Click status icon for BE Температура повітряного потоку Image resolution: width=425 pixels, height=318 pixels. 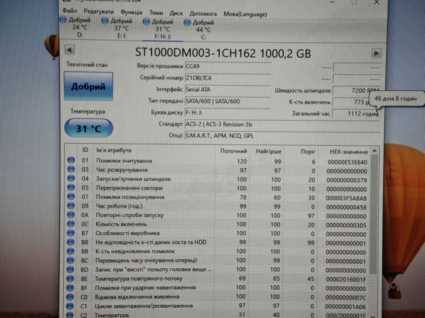[x=70, y=279]
